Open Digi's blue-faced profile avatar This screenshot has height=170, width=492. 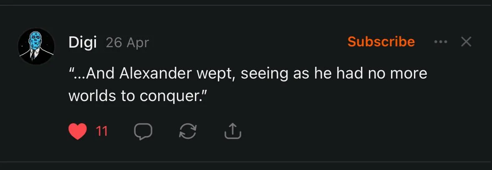click(36, 46)
